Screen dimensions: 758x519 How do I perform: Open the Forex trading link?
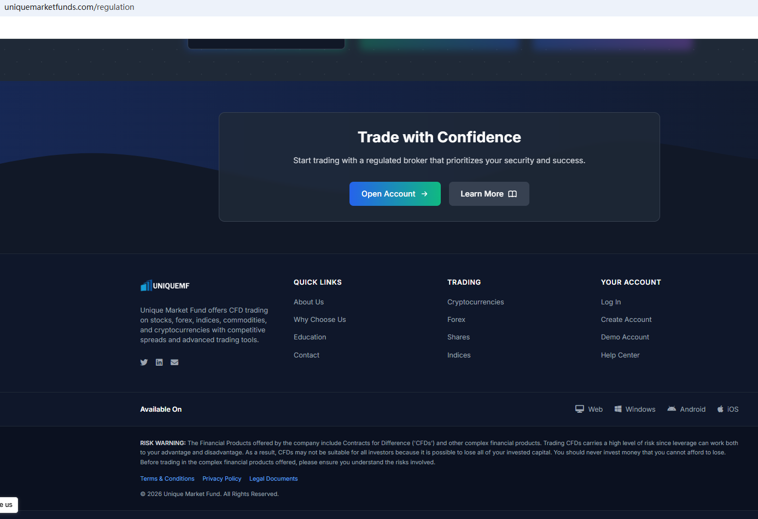click(456, 320)
